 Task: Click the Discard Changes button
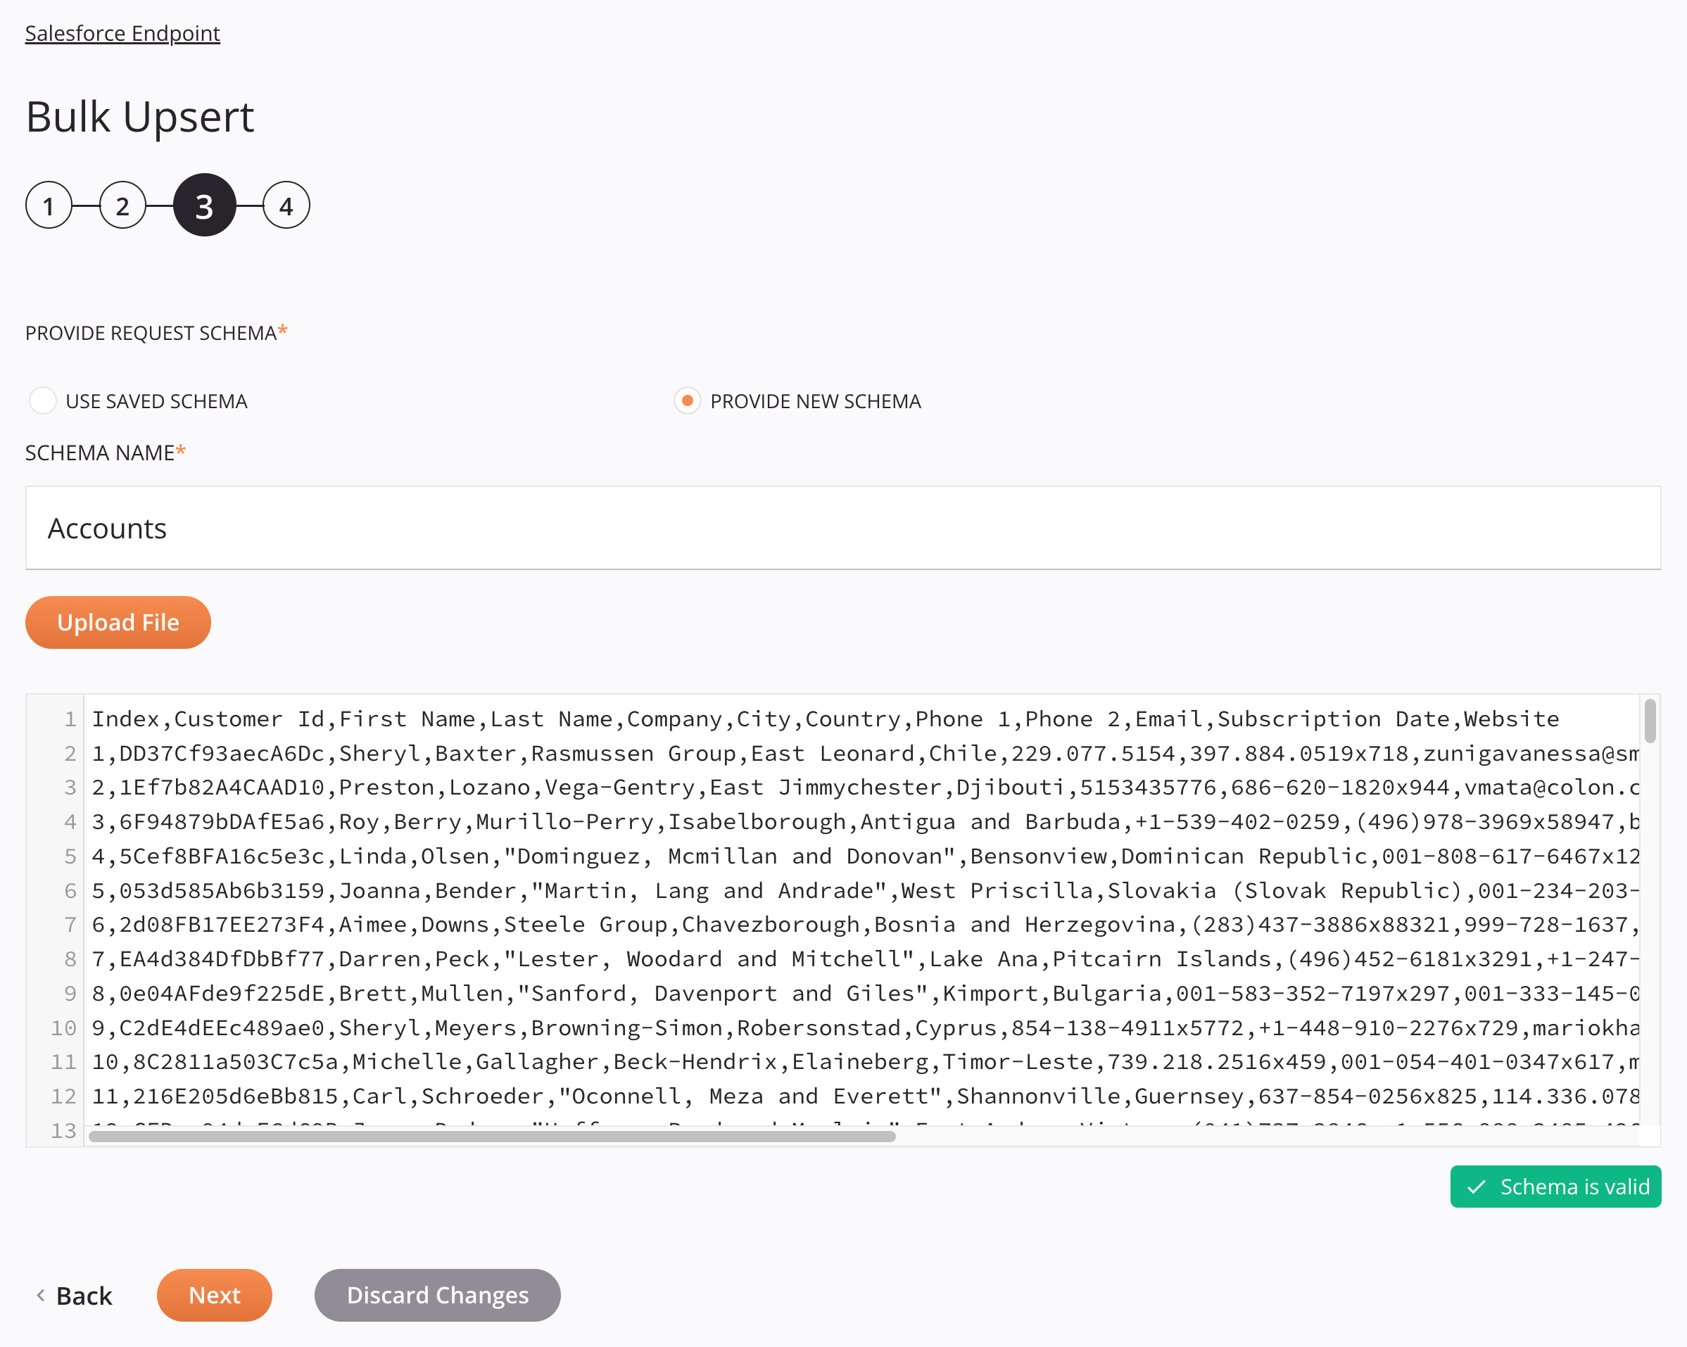pyautogui.click(x=437, y=1294)
